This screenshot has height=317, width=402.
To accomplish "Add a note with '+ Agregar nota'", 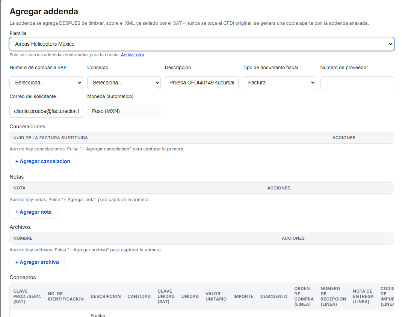I will [x=33, y=212].
